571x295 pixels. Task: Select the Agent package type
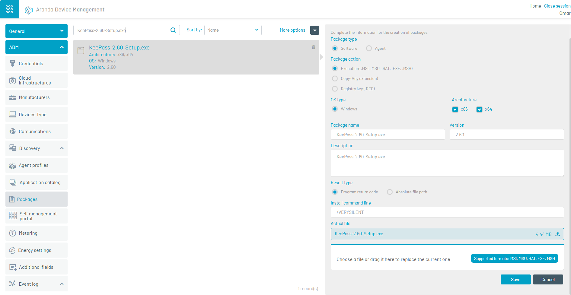point(369,48)
